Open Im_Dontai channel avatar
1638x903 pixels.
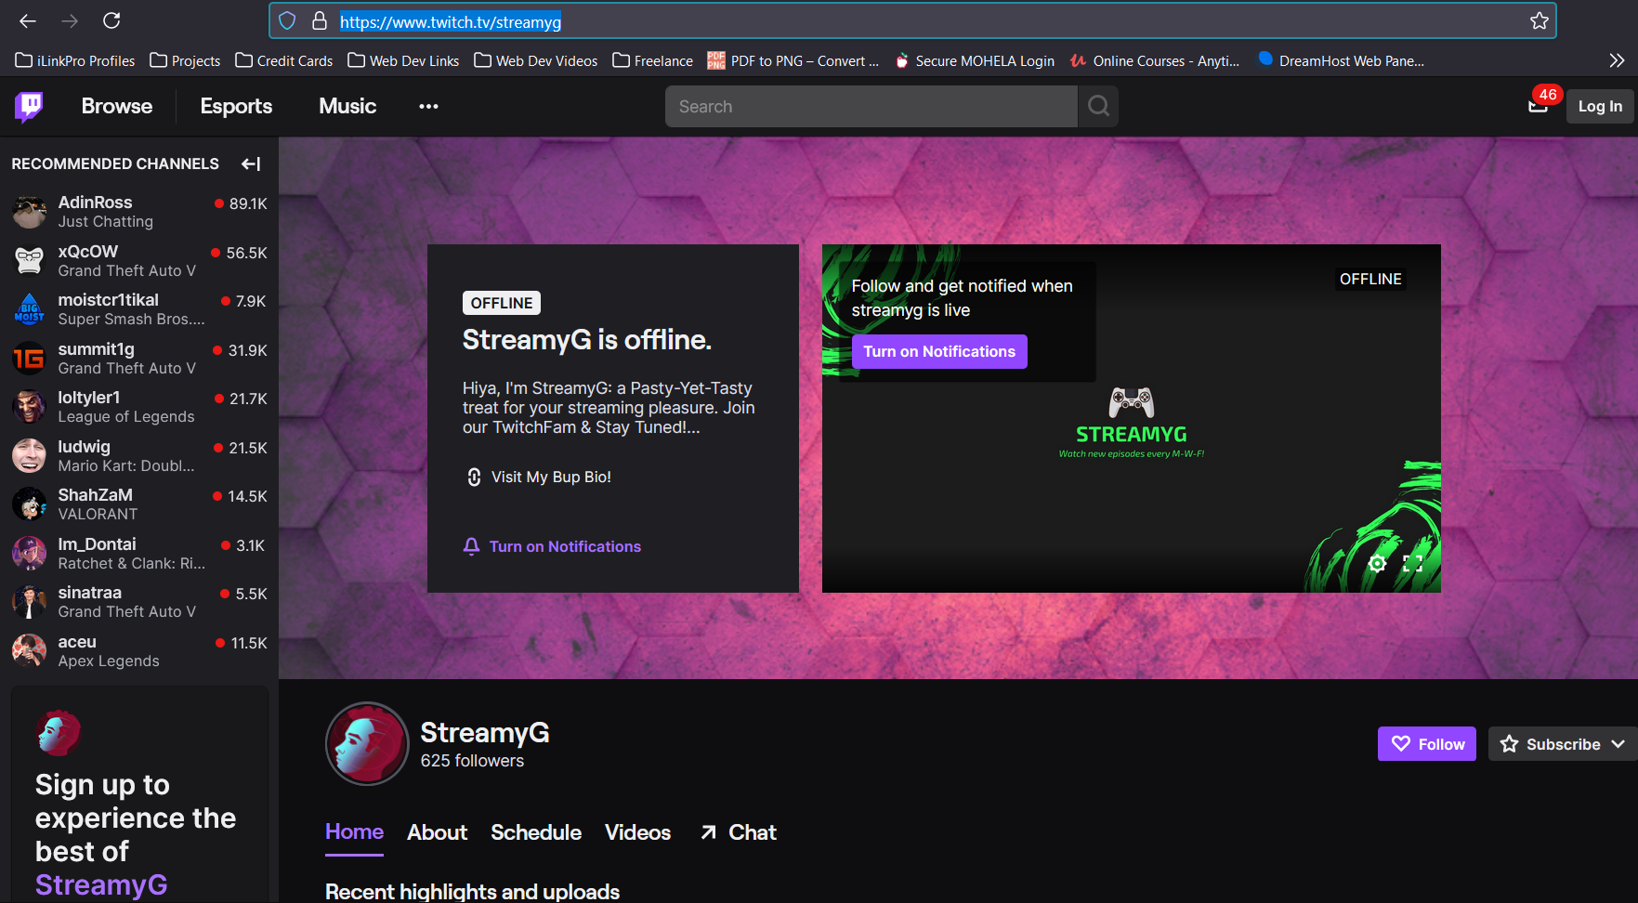[30, 554]
